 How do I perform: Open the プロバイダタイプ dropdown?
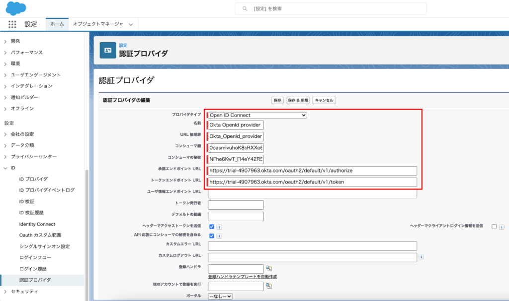point(257,115)
